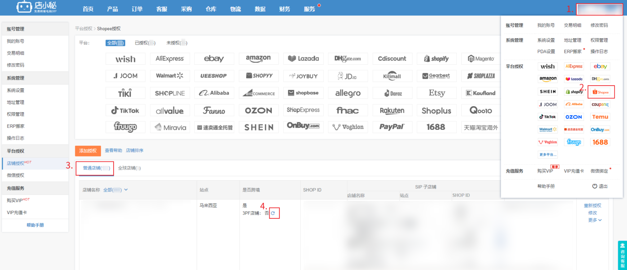The width and height of the screenshot is (627, 270).
Task: Open the 订单 menu in top navigation
Action: 137,9
